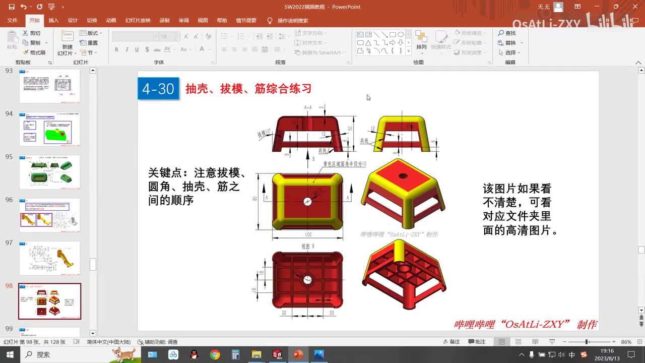The image size is (645, 363).
Task: Switch to the Slide Show (幻灯片放映) tab
Action: point(138,21)
